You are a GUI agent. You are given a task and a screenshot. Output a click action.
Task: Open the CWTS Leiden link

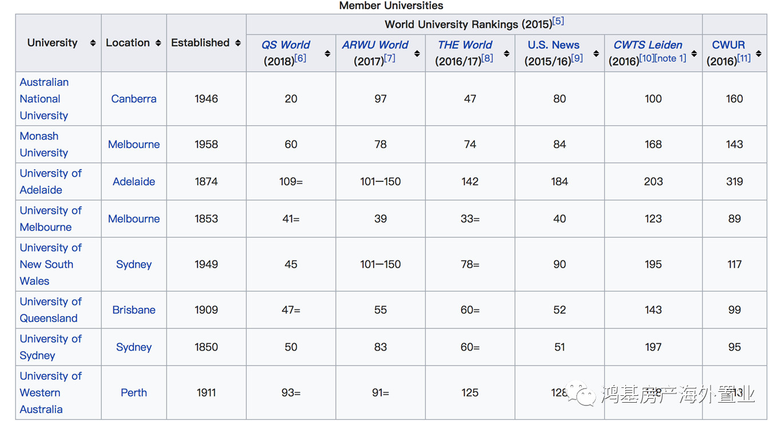(648, 45)
